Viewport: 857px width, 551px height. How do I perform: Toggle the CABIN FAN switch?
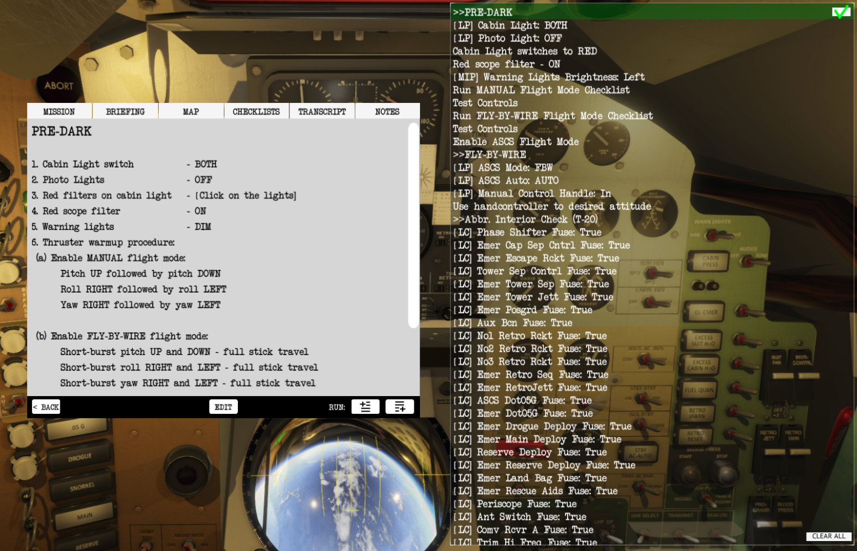(x=653, y=302)
